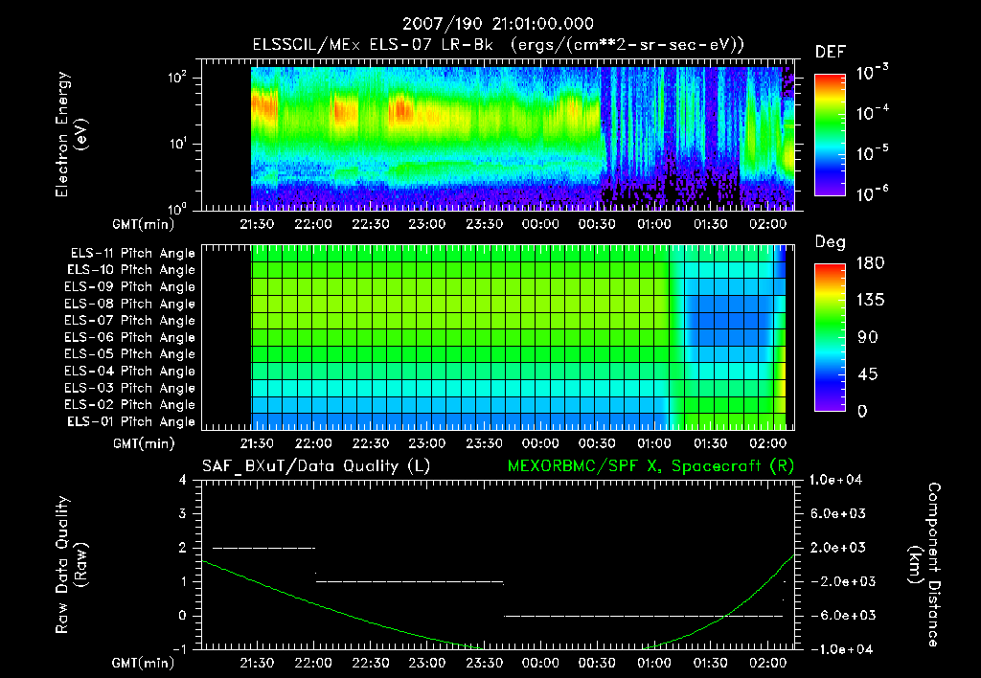Click the 6.0e+03 right axis value
This screenshot has width=981, height=678.
coord(838,514)
